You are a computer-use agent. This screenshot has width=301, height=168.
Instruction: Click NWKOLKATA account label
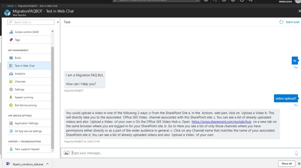pyautogui.click(x=285, y=1)
